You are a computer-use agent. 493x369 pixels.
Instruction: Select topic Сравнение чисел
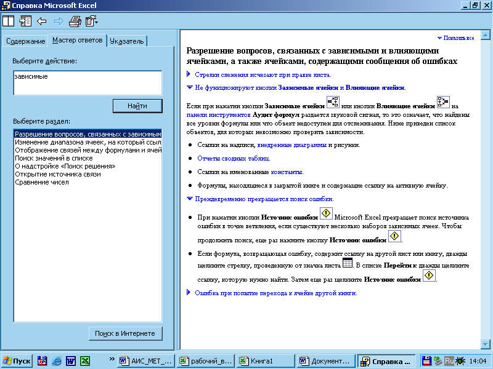click(88, 182)
